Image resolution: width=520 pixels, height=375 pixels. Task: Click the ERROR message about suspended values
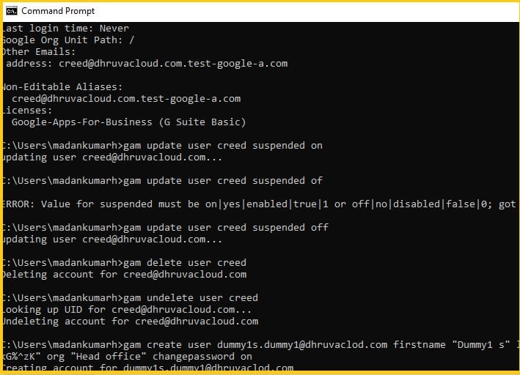pyautogui.click(x=257, y=204)
